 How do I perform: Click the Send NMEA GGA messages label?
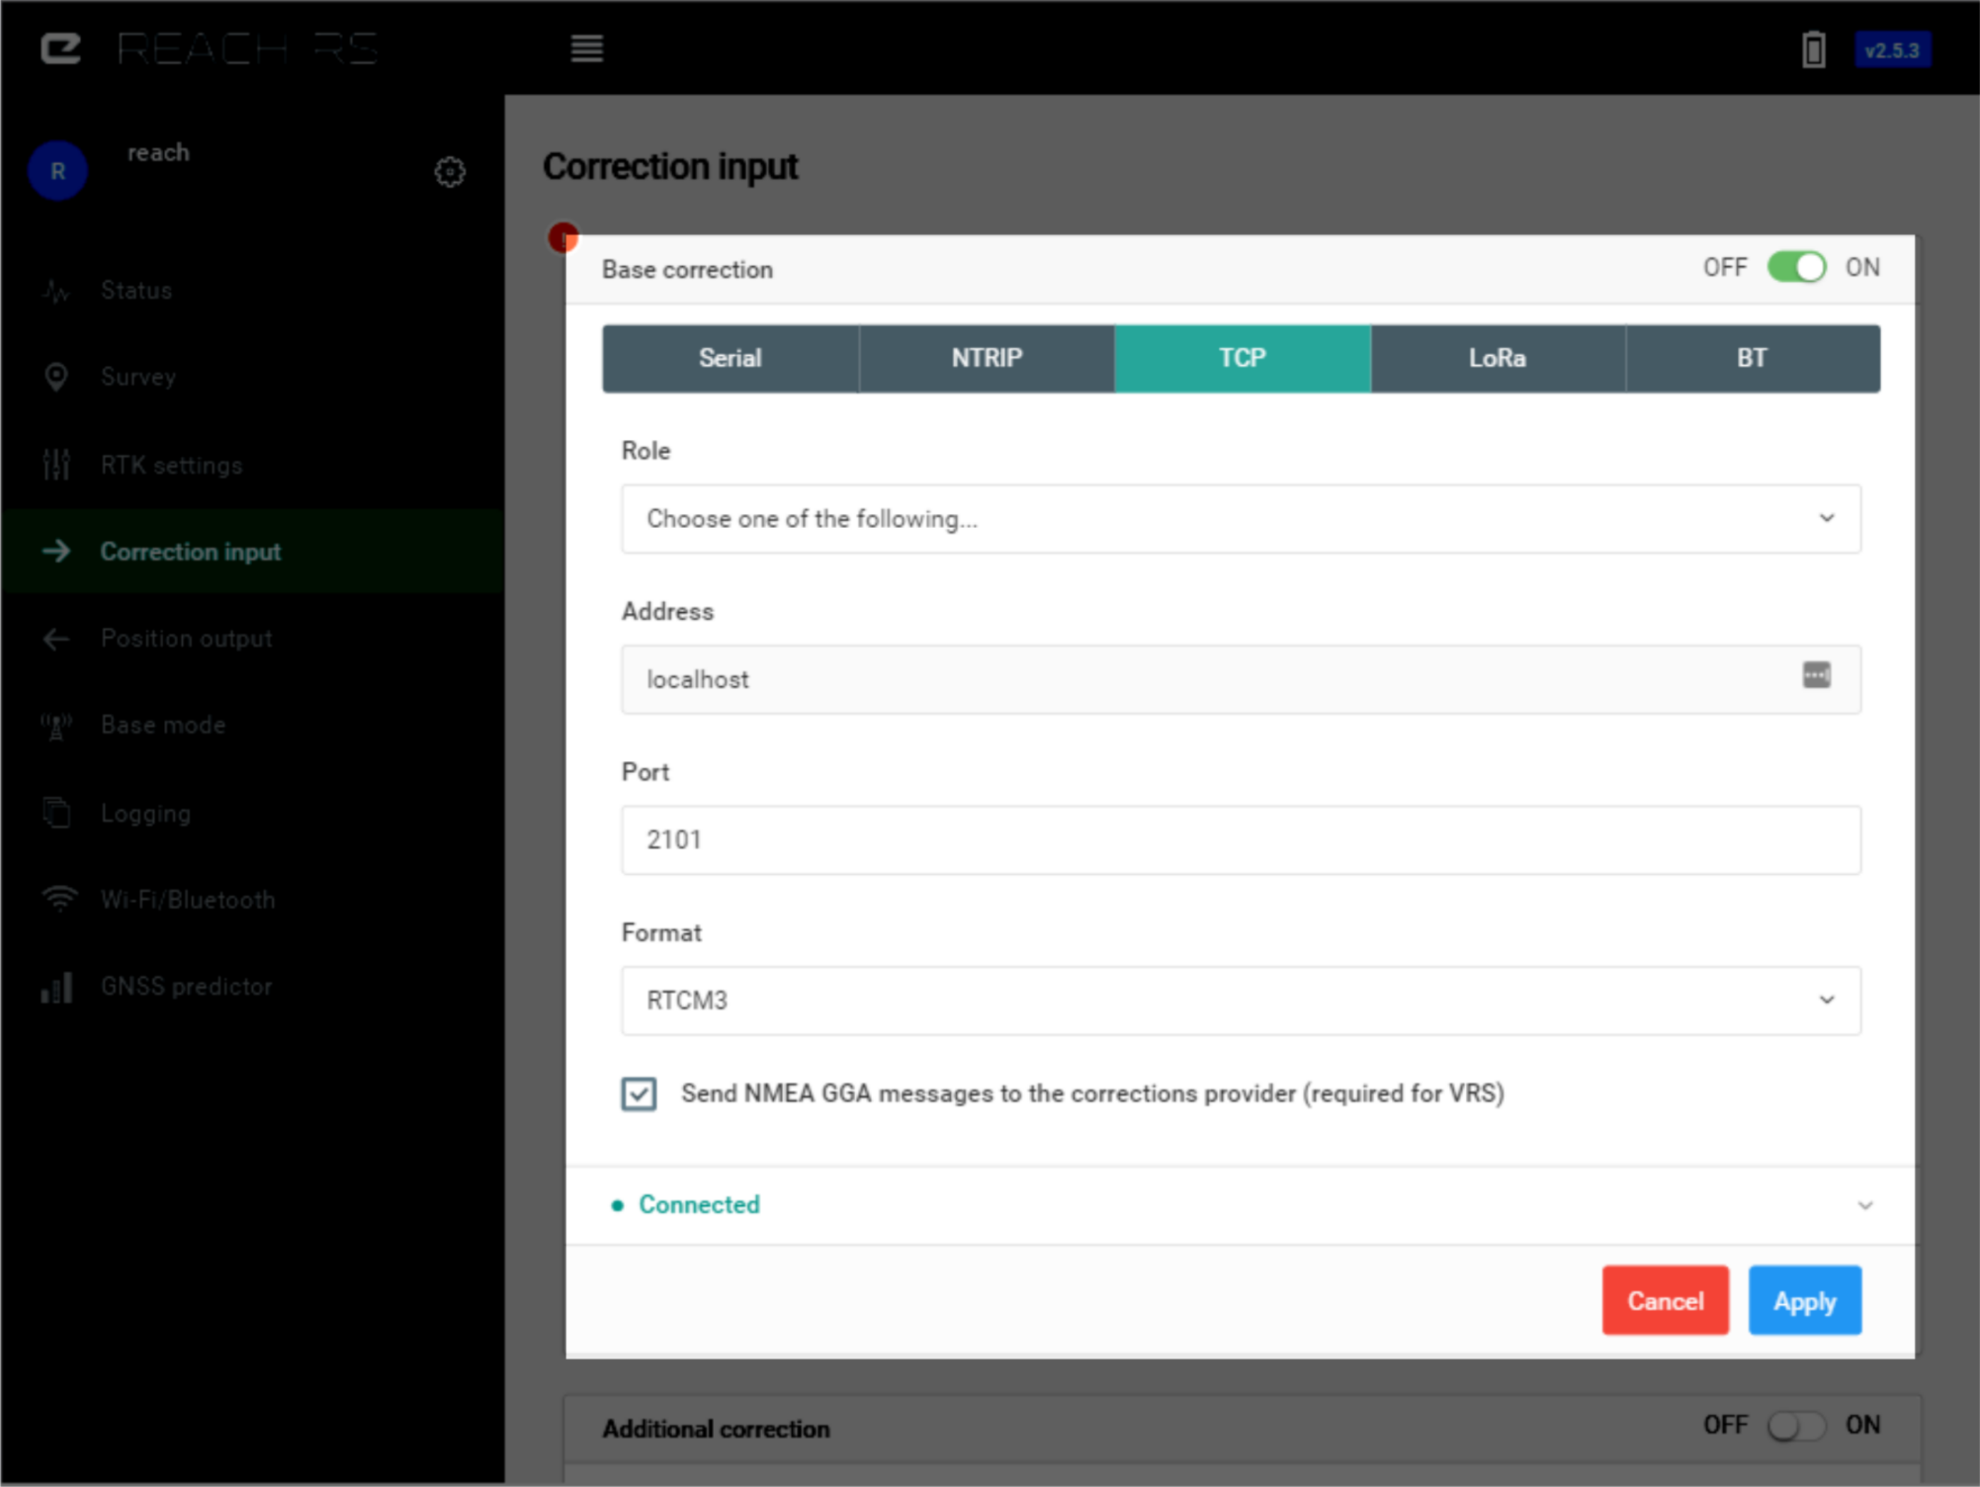pyautogui.click(x=1093, y=1094)
